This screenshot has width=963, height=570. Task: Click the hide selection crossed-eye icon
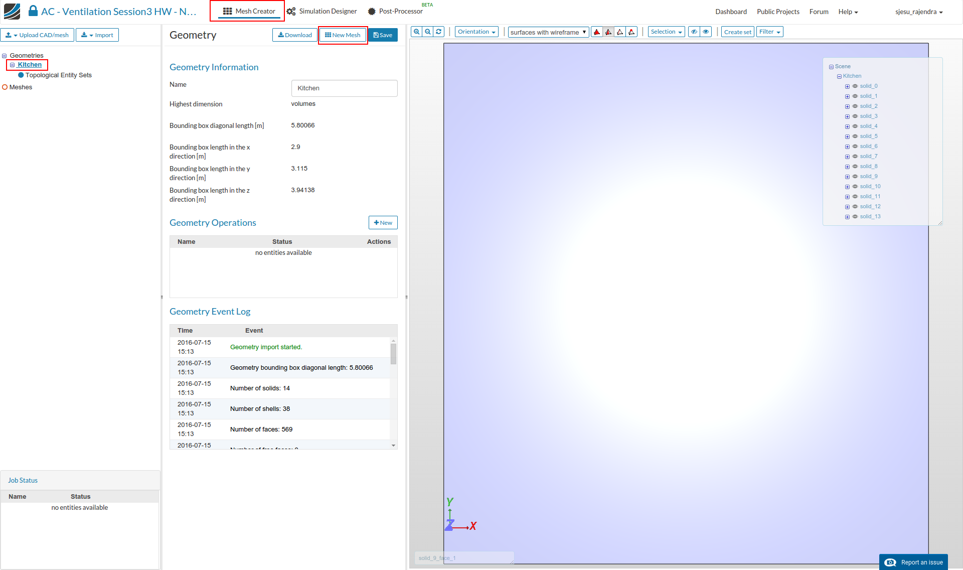(694, 32)
